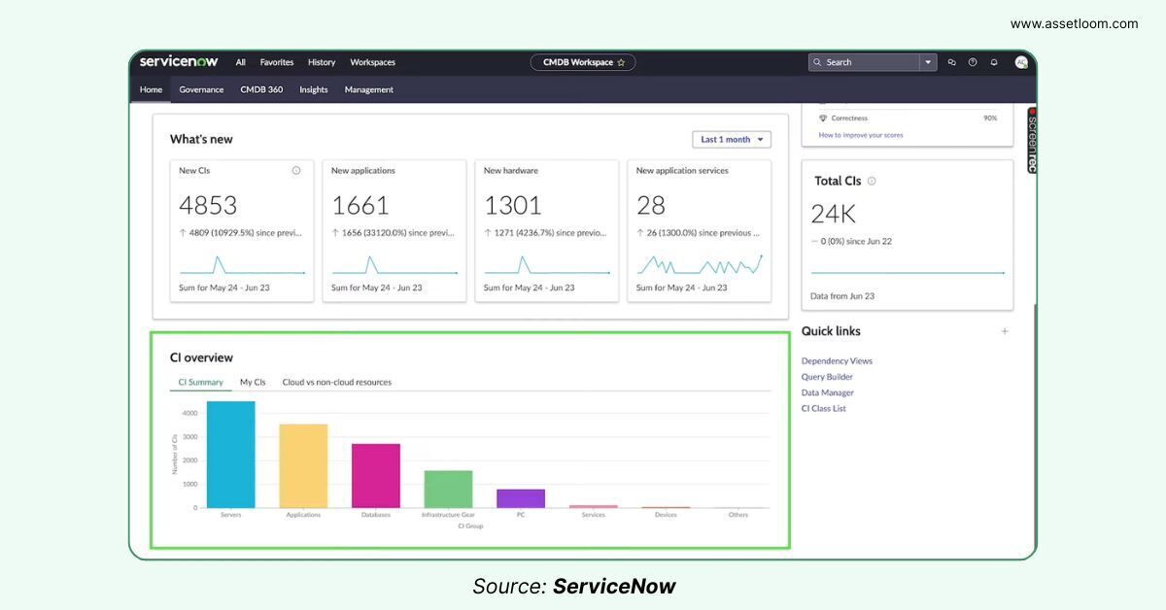The width and height of the screenshot is (1166, 610).
Task: Click the blue Servers bar
Action: 231,455
